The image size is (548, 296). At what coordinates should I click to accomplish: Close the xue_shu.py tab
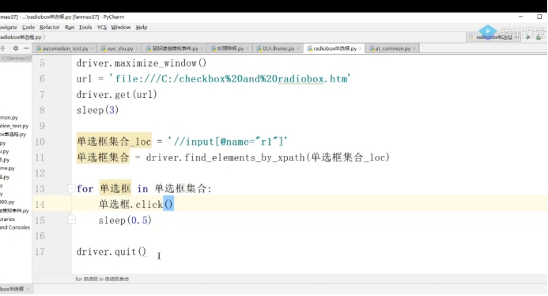pyautogui.click(x=137, y=48)
